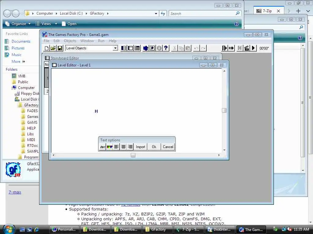313x234 pixels.
Task: Align text left in Text options
Action: [x=116, y=147]
